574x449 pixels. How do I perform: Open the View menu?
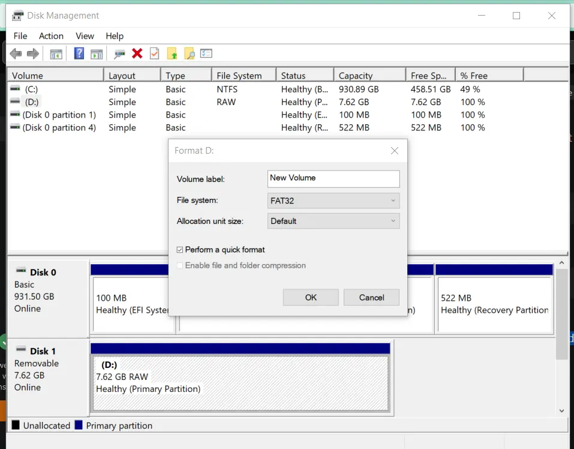click(85, 36)
